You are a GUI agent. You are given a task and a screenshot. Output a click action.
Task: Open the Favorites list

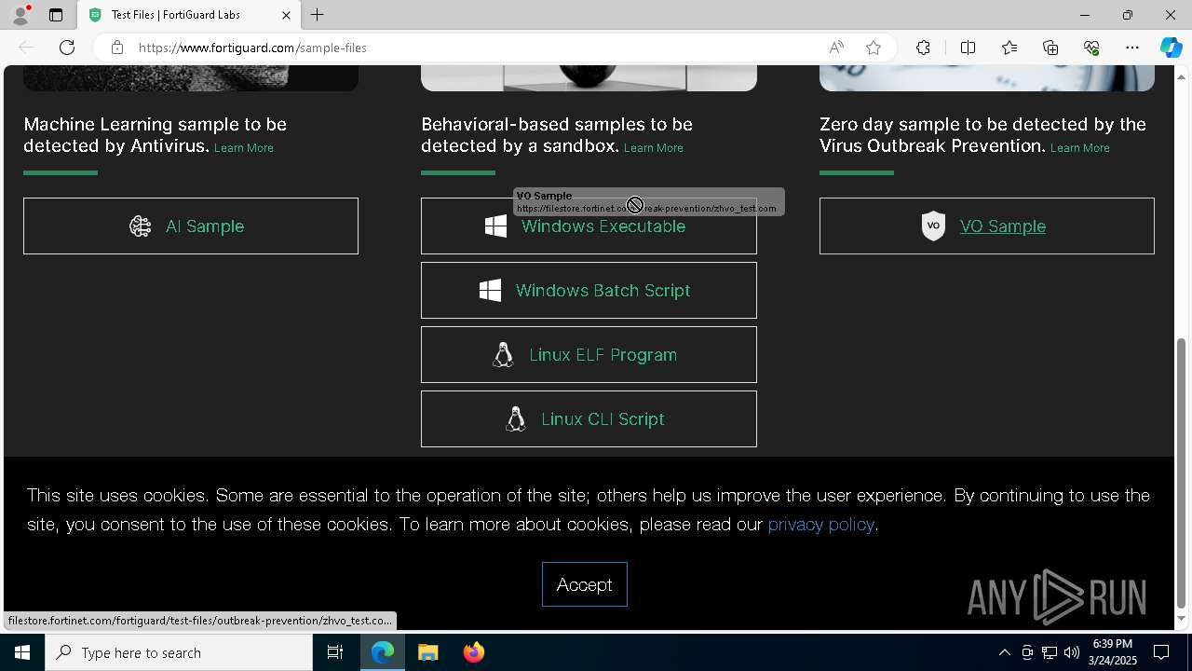1009,48
